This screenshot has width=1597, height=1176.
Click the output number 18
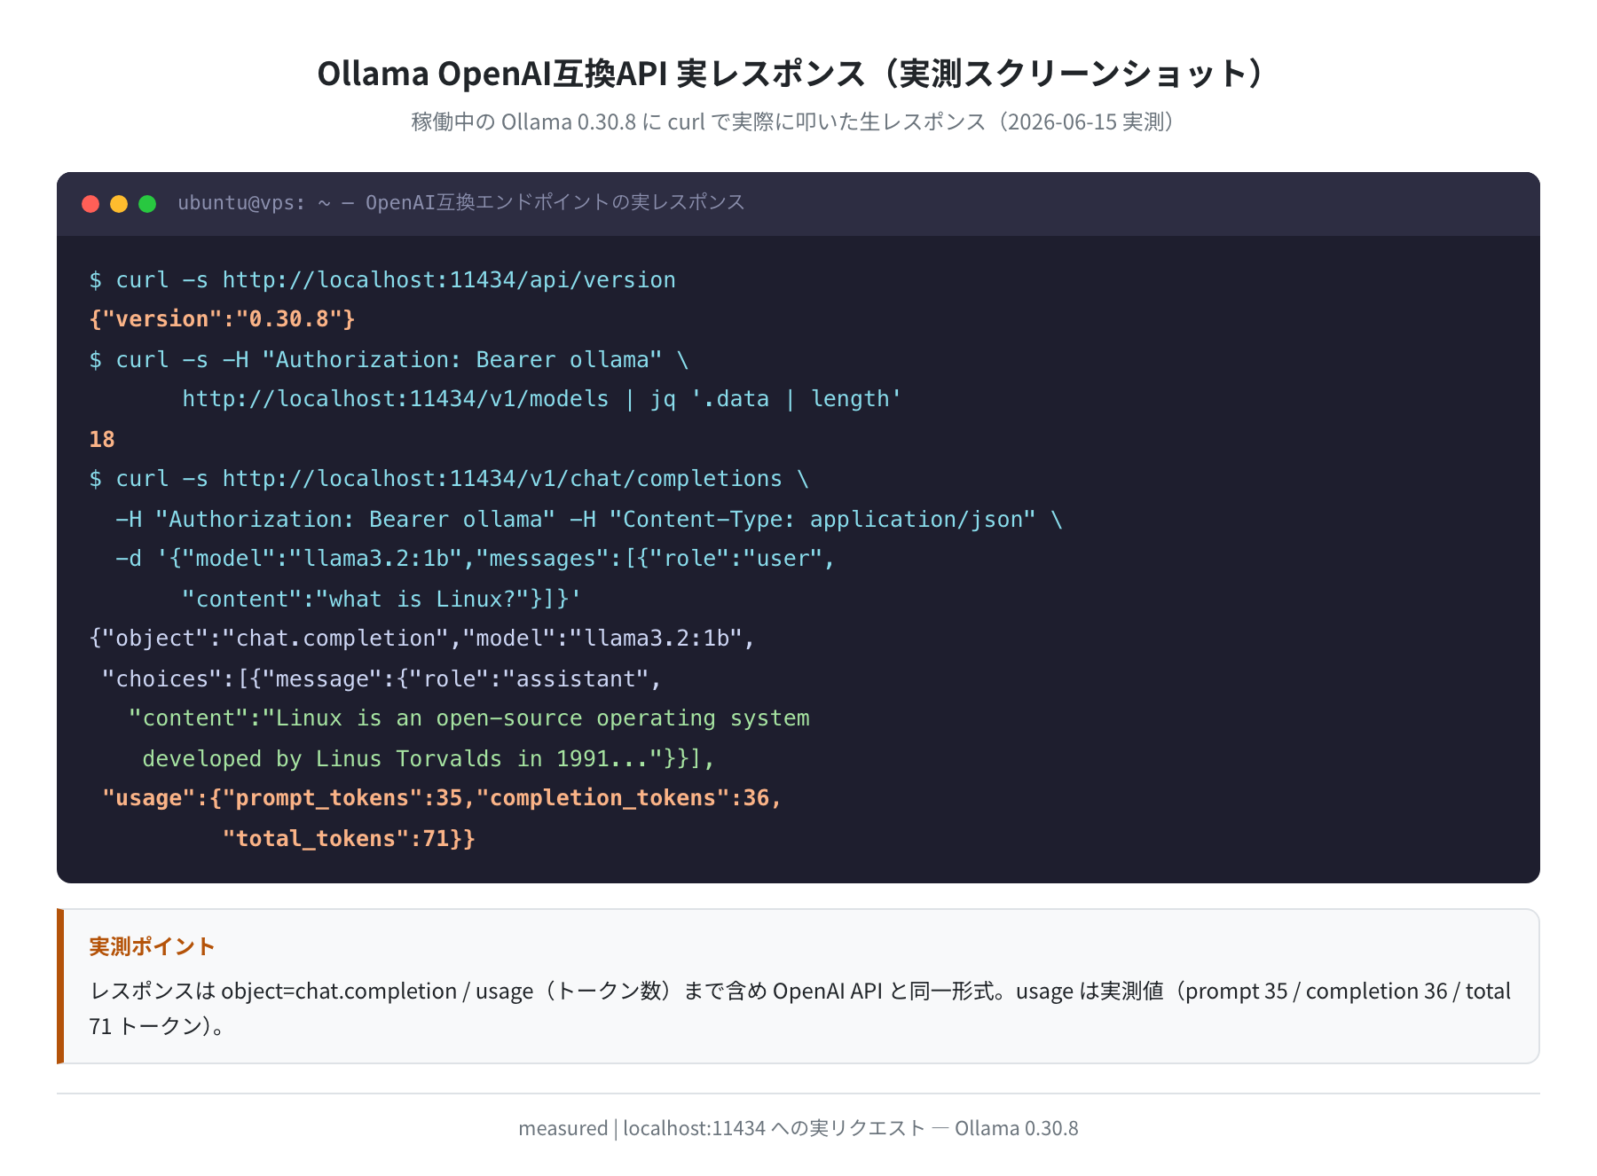click(102, 440)
